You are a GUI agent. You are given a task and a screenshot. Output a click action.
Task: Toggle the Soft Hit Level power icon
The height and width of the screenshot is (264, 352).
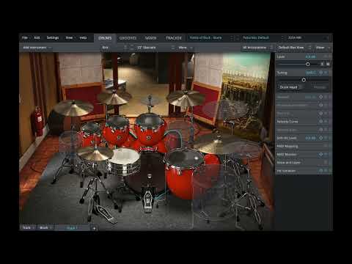pos(320,138)
